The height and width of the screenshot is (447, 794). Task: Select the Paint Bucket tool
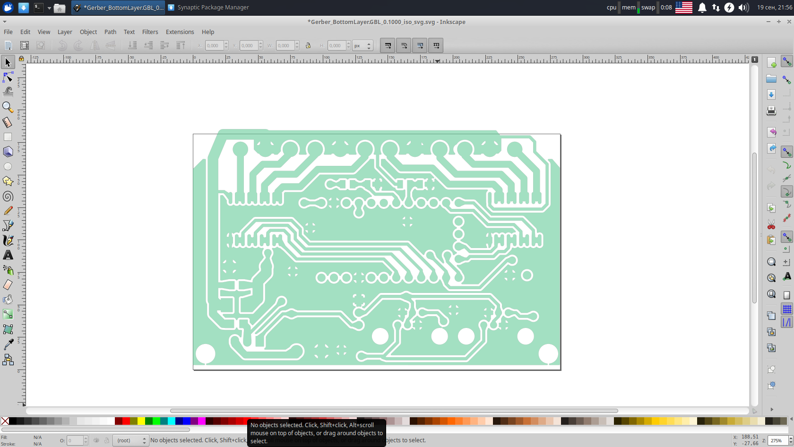[8, 300]
